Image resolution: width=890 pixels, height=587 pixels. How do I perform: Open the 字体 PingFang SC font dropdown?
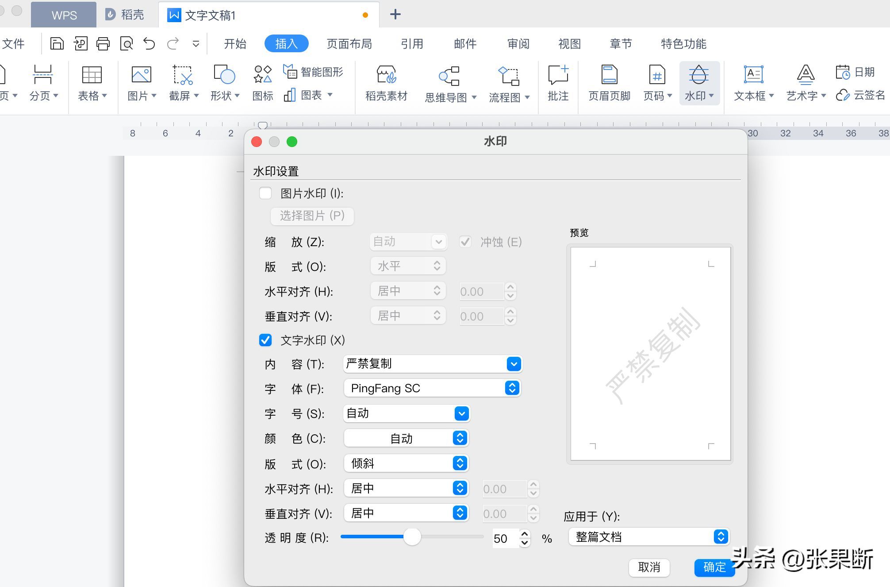pyautogui.click(x=433, y=388)
